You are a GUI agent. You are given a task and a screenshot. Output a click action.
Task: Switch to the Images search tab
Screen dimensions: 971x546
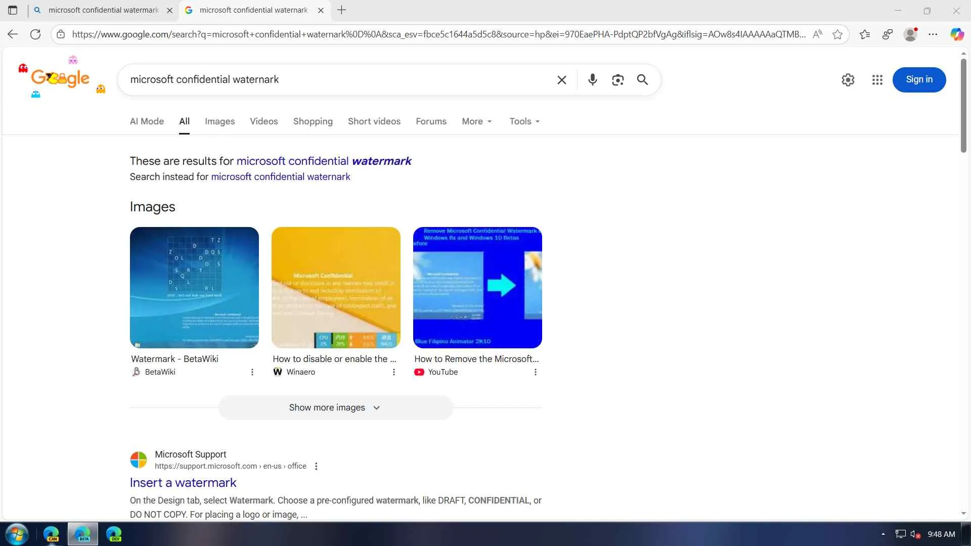tap(219, 121)
